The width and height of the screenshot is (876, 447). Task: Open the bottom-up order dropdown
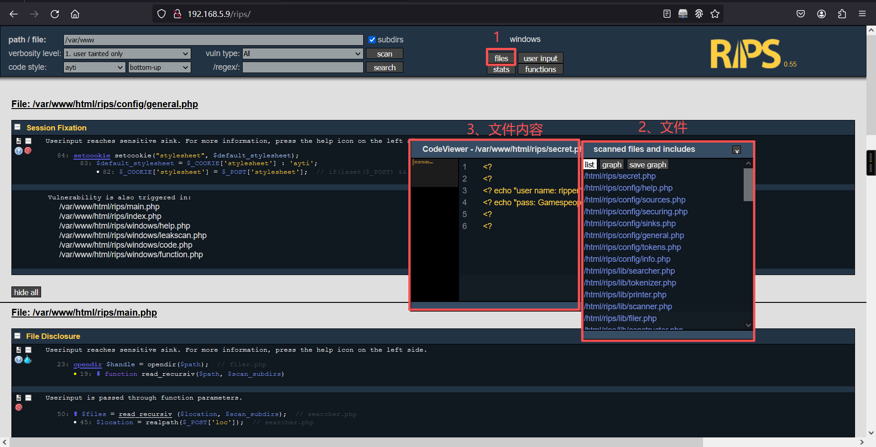[x=159, y=67]
